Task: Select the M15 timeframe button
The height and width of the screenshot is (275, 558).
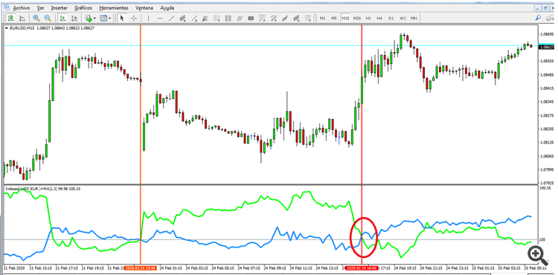Action: (x=345, y=18)
